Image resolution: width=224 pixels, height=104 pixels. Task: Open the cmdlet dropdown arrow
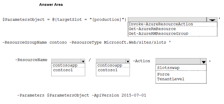pos(212,20)
